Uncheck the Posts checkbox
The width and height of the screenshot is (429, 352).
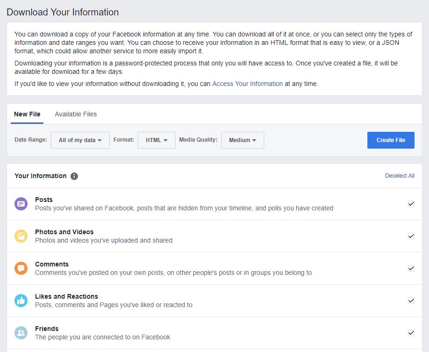tap(411, 204)
